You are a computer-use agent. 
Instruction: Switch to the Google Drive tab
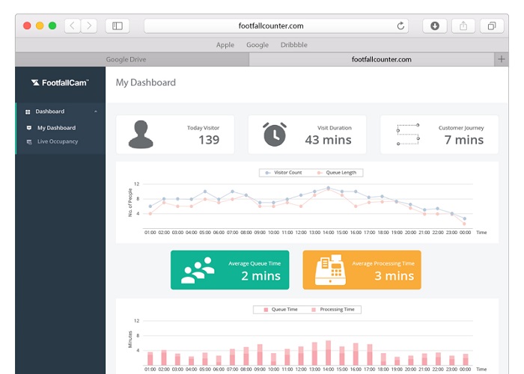pyautogui.click(x=126, y=59)
